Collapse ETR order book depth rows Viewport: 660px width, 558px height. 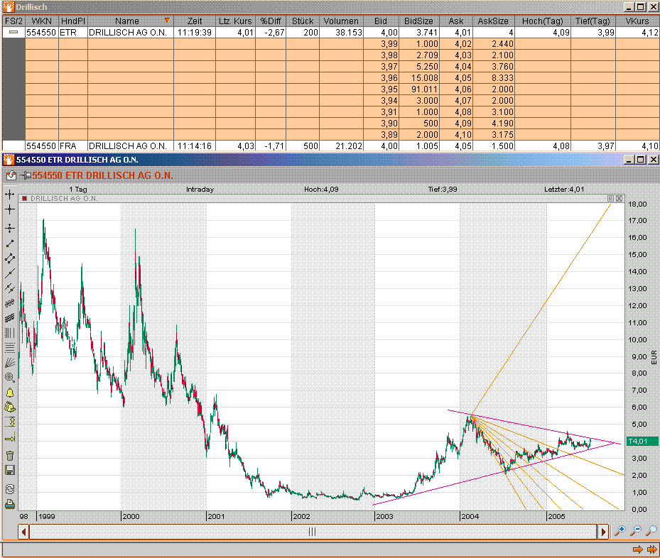(13, 33)
